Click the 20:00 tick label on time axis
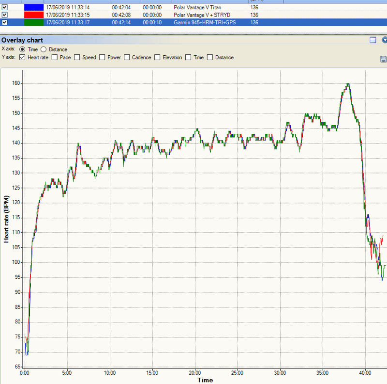The width and height of the screenshot is (387, 384). point(195,373)
